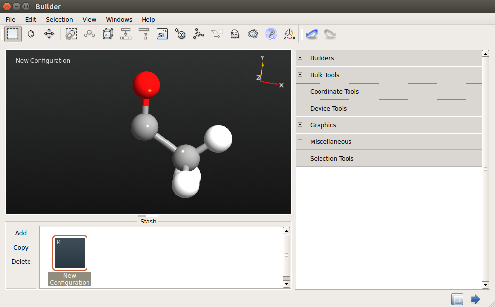The width and height of the screenshot is (495, 307).
Task: Select the New Configuration stash thumbnail
Action: point(70,253)
